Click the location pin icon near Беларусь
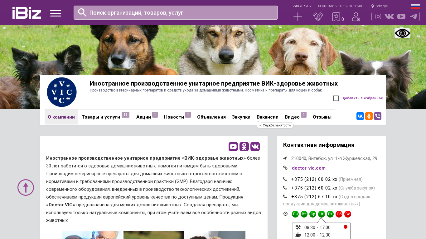The image size is (426, 239). click(x=373, y=6)
